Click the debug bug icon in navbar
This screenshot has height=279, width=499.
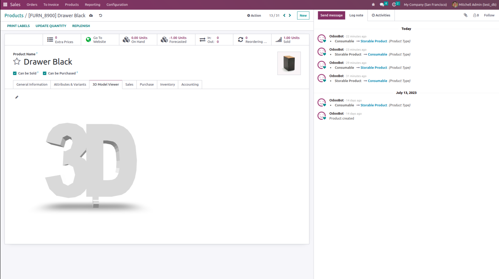click(373, 5)
